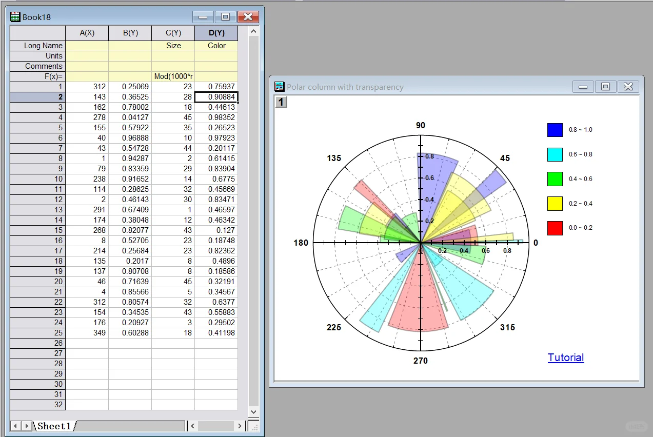Click legend text 0.8 ~ 1.0
Viewport: 653px width, 437px height.
(581, 130)
